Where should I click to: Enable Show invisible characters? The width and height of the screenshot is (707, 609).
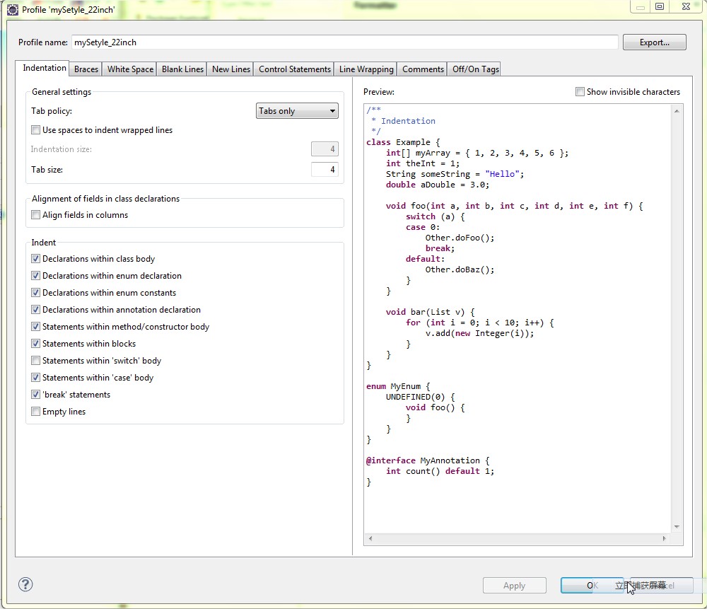tap(580, 91)
